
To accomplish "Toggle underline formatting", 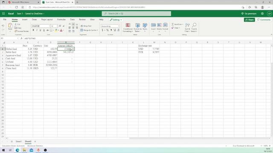I will click(x=40, y=30).
